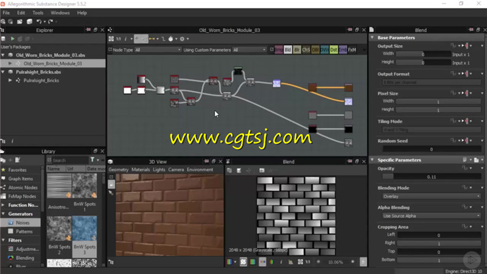Expand the Pluralsight_Bricks graph item
This screenshot has width=487, height=274.
(10, 80)
